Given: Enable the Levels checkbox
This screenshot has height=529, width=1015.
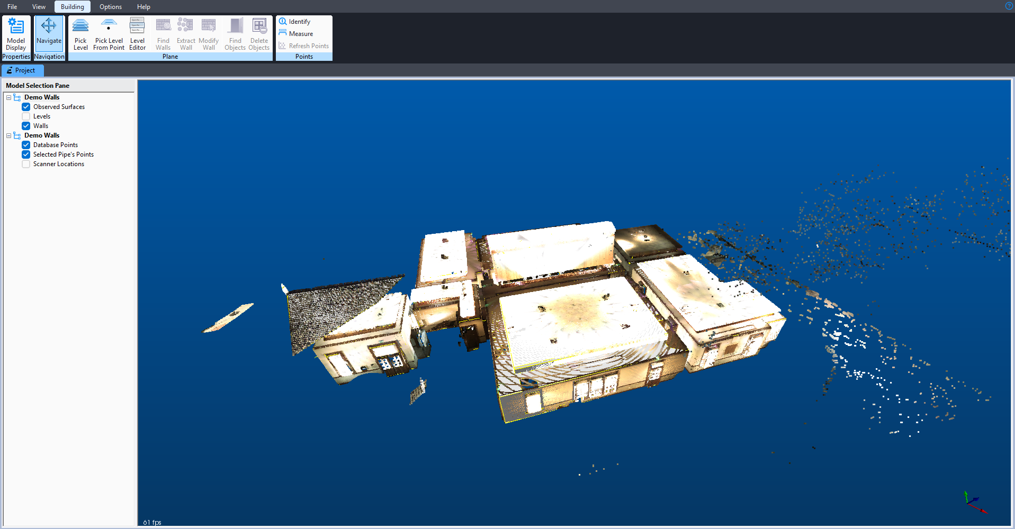Looking at the screenshot, I should tap(26, 116).
